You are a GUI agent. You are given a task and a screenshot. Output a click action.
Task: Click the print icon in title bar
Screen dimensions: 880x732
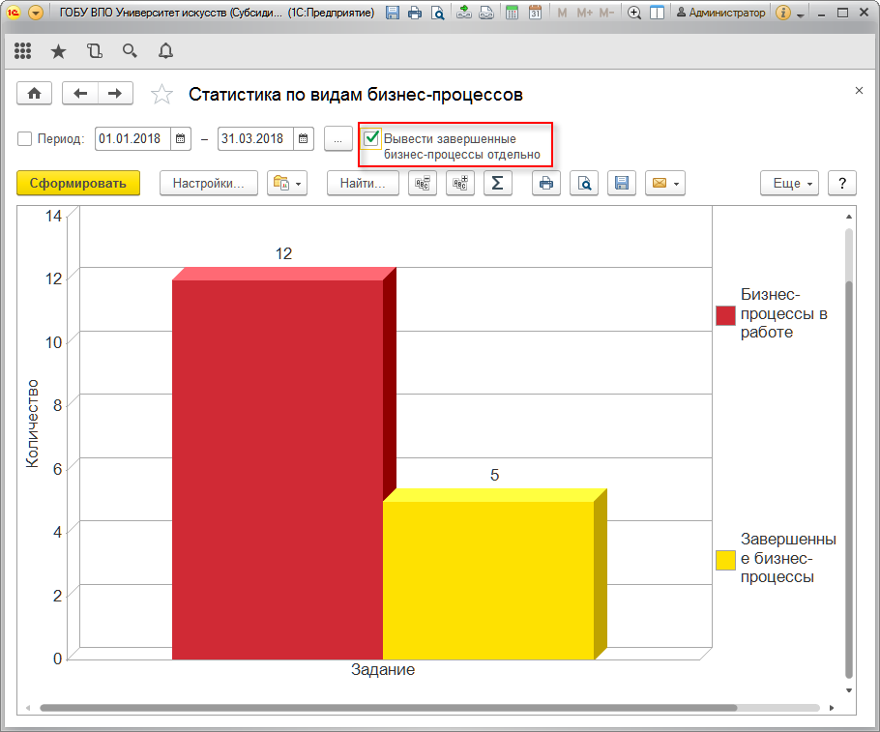(415, 13)
